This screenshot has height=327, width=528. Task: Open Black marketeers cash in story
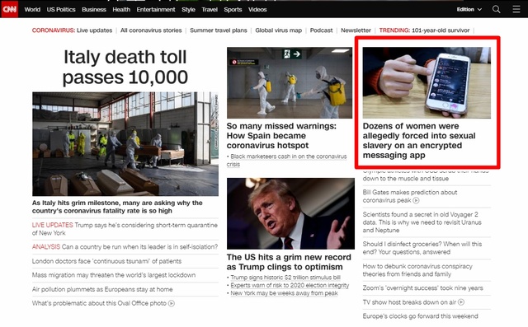[x=286, y=161]
